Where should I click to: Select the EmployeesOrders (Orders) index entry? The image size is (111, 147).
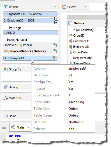coord(25,51)
